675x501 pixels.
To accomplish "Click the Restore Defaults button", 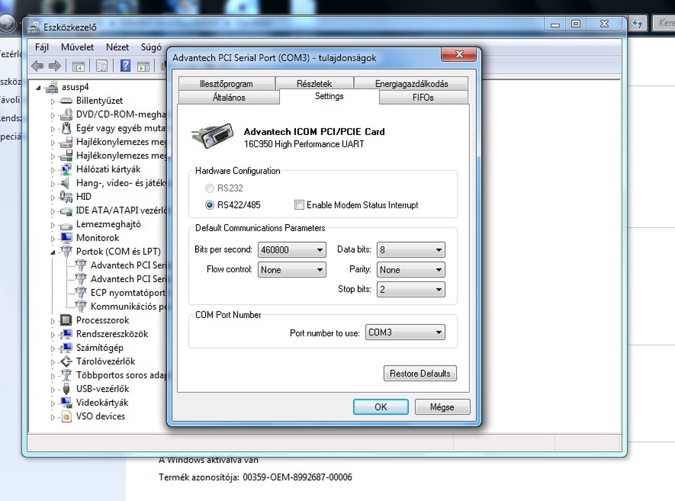I will 420,373.
